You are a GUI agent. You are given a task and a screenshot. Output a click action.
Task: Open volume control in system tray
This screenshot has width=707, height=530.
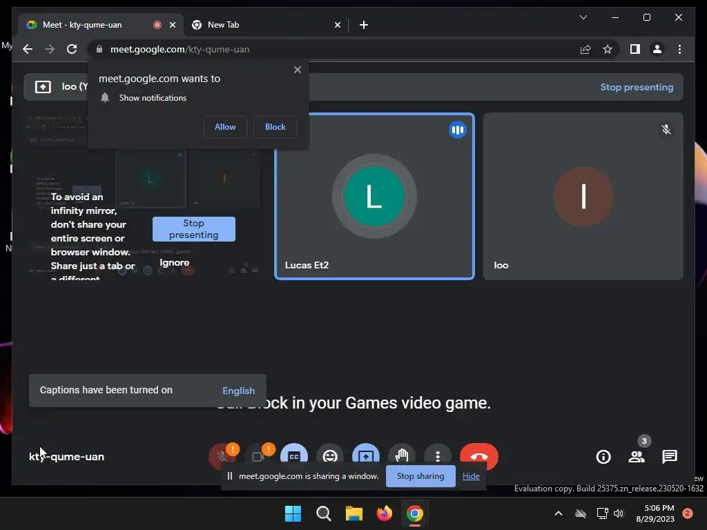coord(619,513)
